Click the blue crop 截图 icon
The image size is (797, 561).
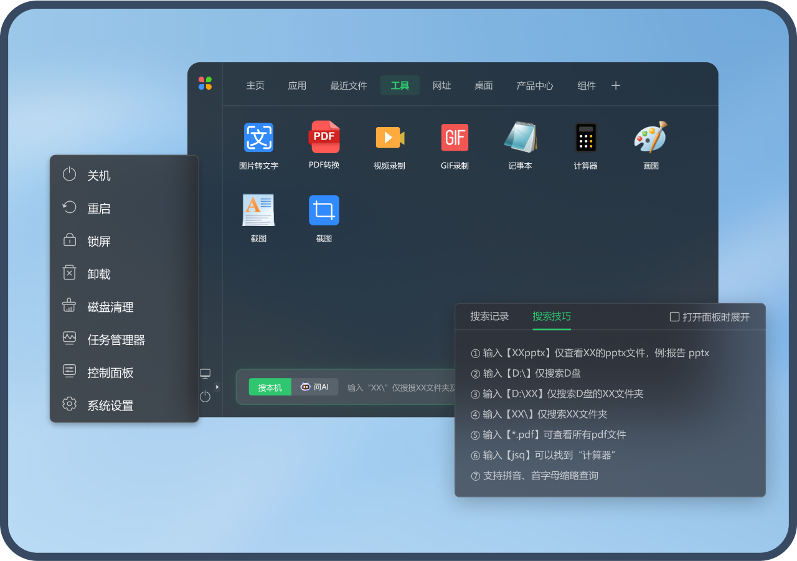coord(324,210)
